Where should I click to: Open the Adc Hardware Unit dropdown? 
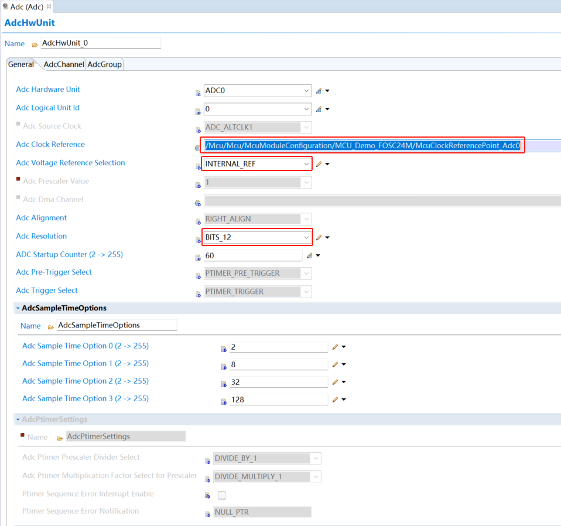pyautogui.click(x=307, y=91)
